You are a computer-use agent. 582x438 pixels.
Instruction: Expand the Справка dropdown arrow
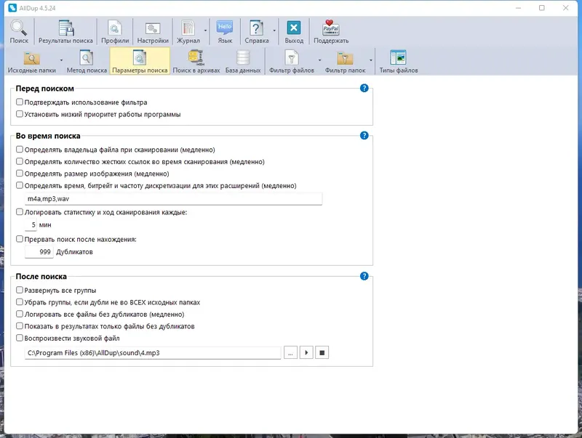[274, 31]
